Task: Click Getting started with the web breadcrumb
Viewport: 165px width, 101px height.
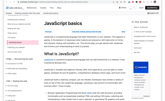Action: (27, 13)
